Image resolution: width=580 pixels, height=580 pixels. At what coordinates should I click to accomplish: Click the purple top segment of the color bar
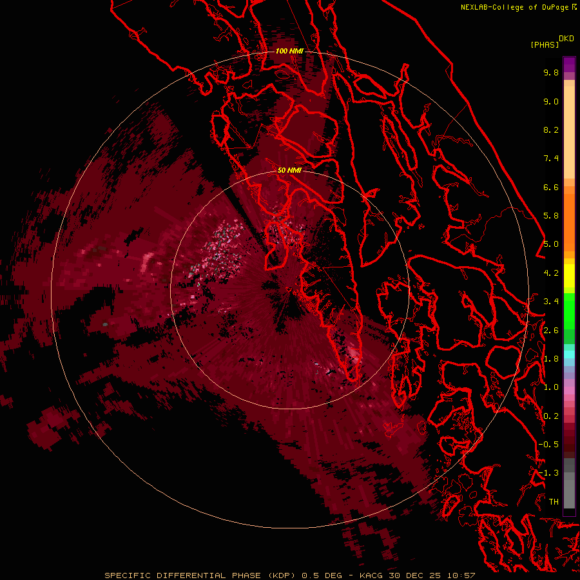click(x=569, y=64)
